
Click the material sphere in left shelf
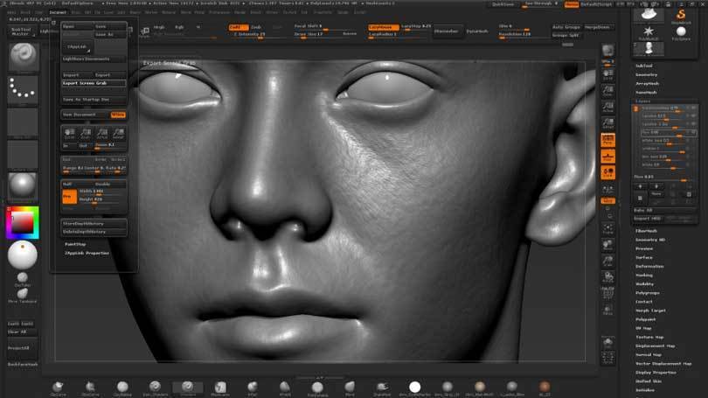click(23, 185)
